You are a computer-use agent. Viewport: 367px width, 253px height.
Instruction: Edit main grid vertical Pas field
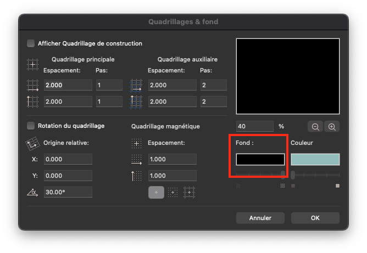tap(109, 102)
